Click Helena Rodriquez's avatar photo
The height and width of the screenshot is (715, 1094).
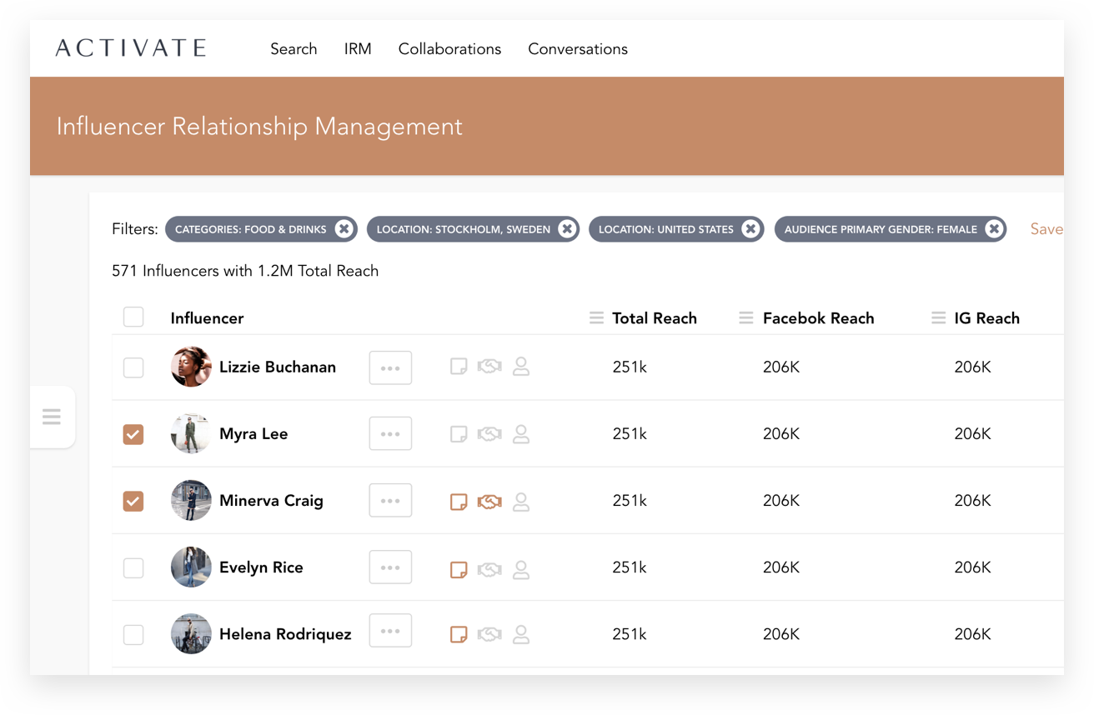click(191, 634)
